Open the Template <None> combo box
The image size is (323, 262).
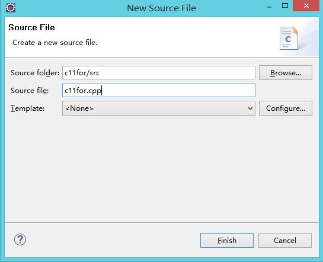[159, 108]
